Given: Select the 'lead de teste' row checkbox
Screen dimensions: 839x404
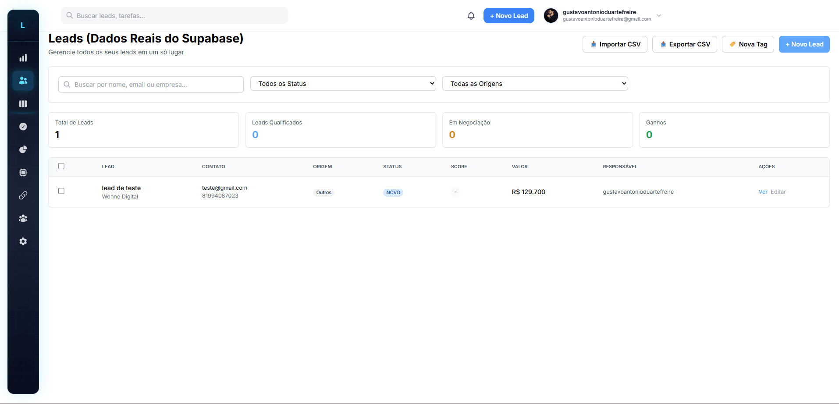Looking at the screenshot, I should [61, 191].
